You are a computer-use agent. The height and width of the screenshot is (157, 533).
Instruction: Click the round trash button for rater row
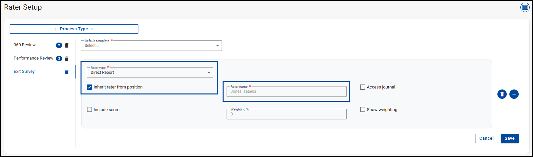pyautogui.click(x=502, y=94)
